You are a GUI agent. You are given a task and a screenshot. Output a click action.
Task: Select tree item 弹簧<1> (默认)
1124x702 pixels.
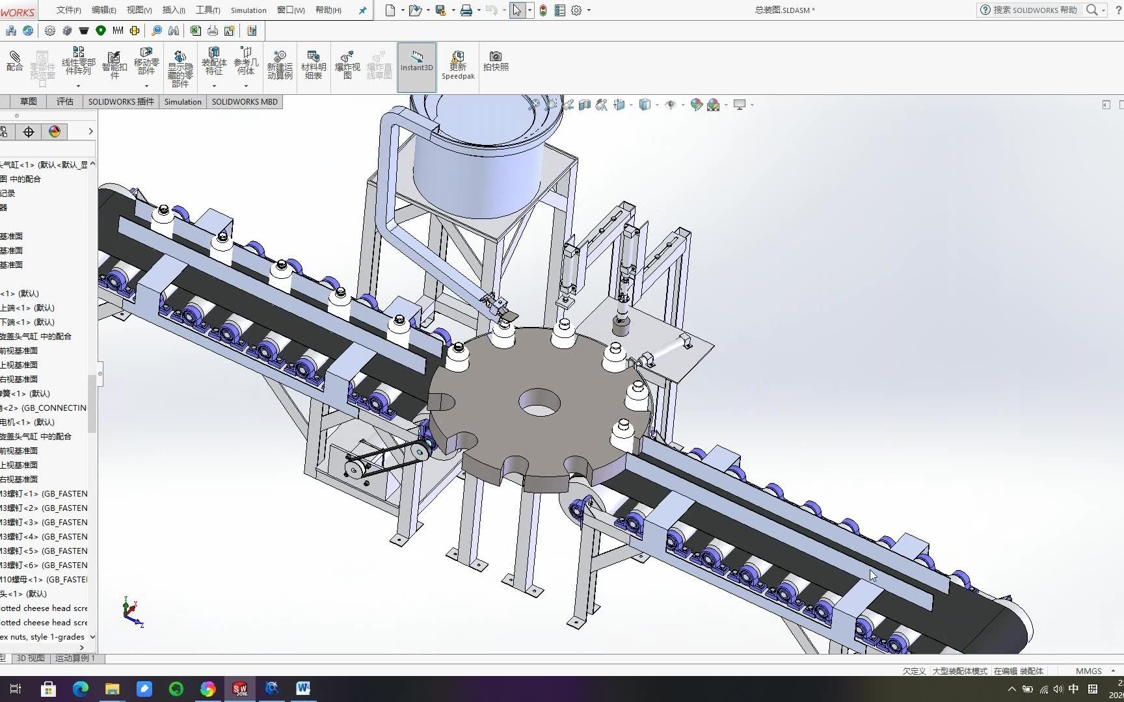pyautogui.click(x=25, y=394)
